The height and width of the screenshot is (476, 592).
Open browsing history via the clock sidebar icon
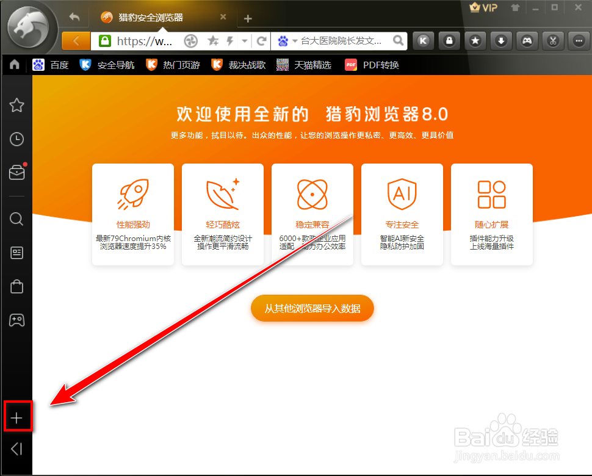coord(16,139)
